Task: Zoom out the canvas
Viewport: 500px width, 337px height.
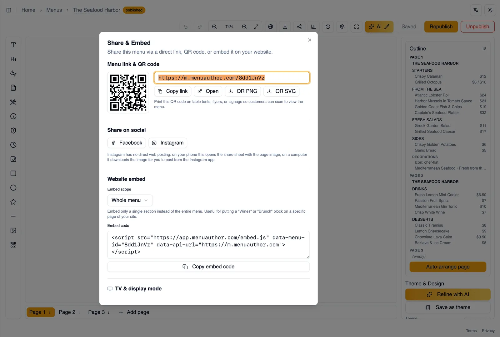Action: [214, 27]
